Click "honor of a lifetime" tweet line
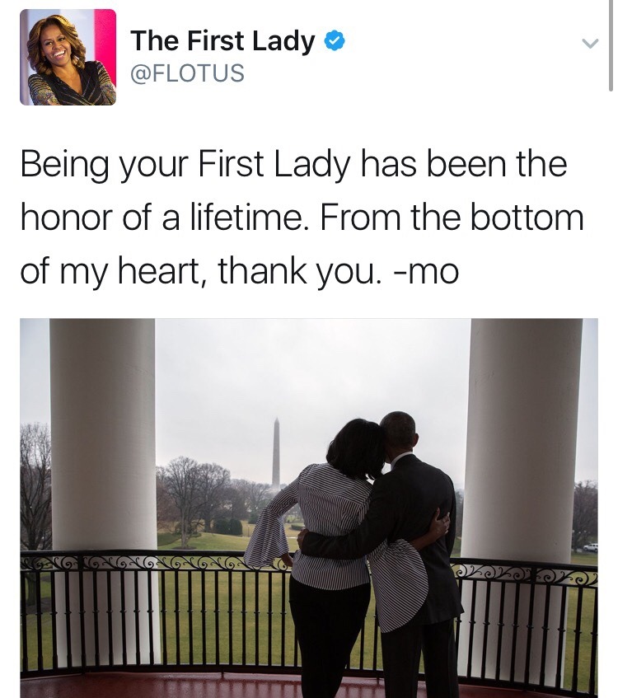618x698 pixels. [165, 218]
